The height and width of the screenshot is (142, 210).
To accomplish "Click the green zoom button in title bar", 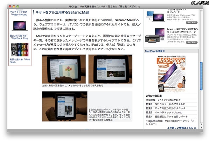I will click(17, 6).
